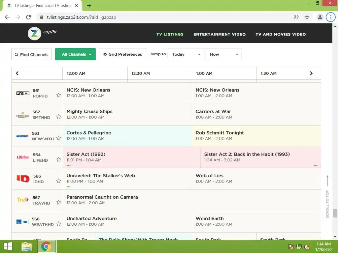
Task: Click Smithsonian channel logo
Action: coord(23,115)
